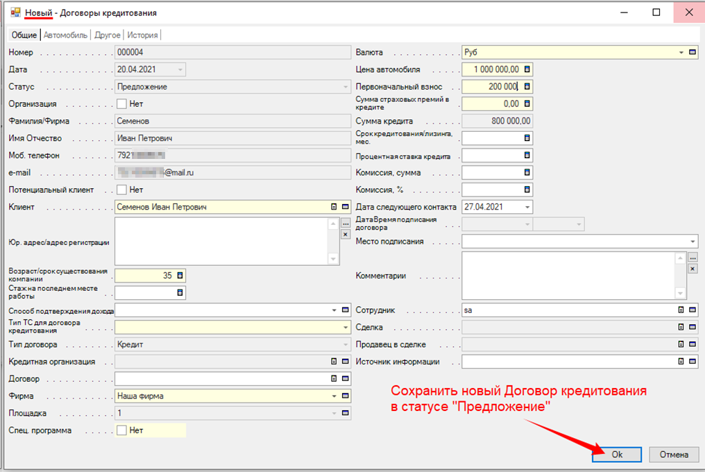Clear Комментарии with the x button
The width and height of the screenshot is (705, 472).
[693, 269]
